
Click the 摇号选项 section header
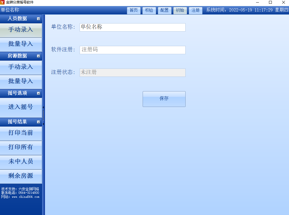(x=21, y=93)
